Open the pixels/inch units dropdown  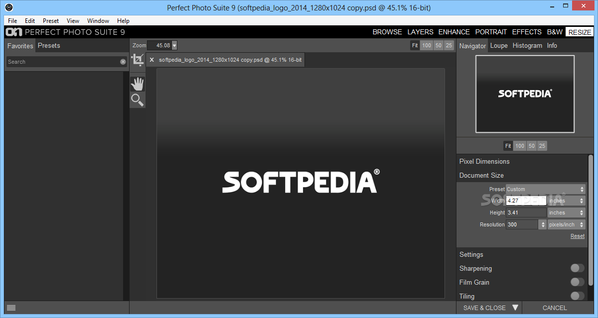(567, 224)
